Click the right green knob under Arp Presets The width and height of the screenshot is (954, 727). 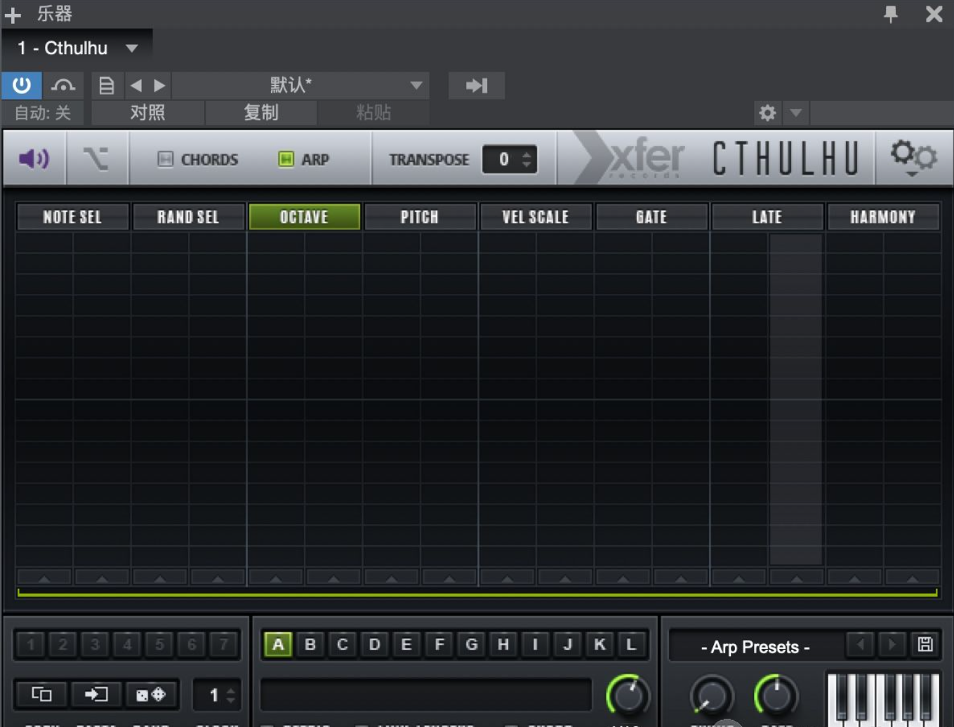tap(776, 695)
